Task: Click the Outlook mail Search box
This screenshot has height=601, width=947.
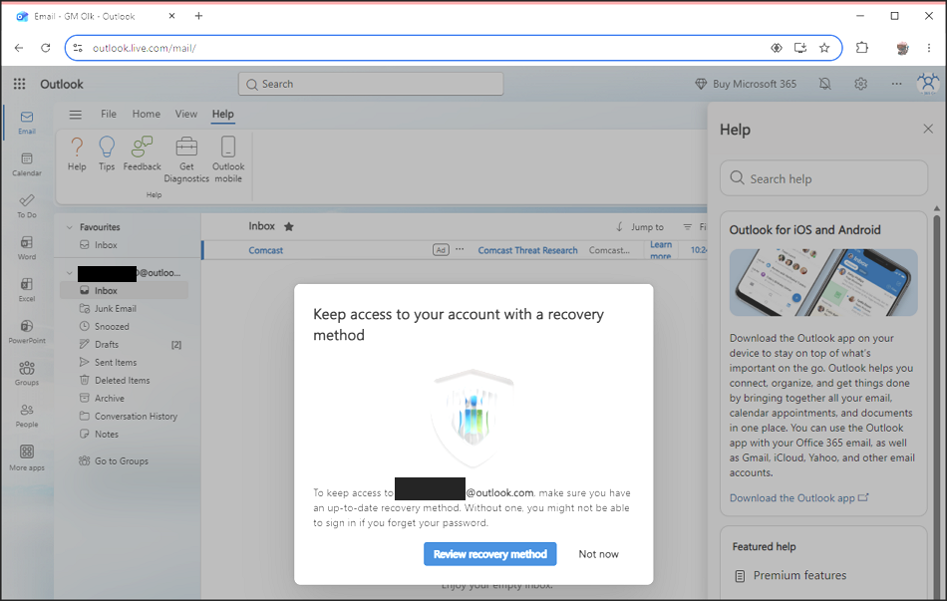Action: coord(371,84)
